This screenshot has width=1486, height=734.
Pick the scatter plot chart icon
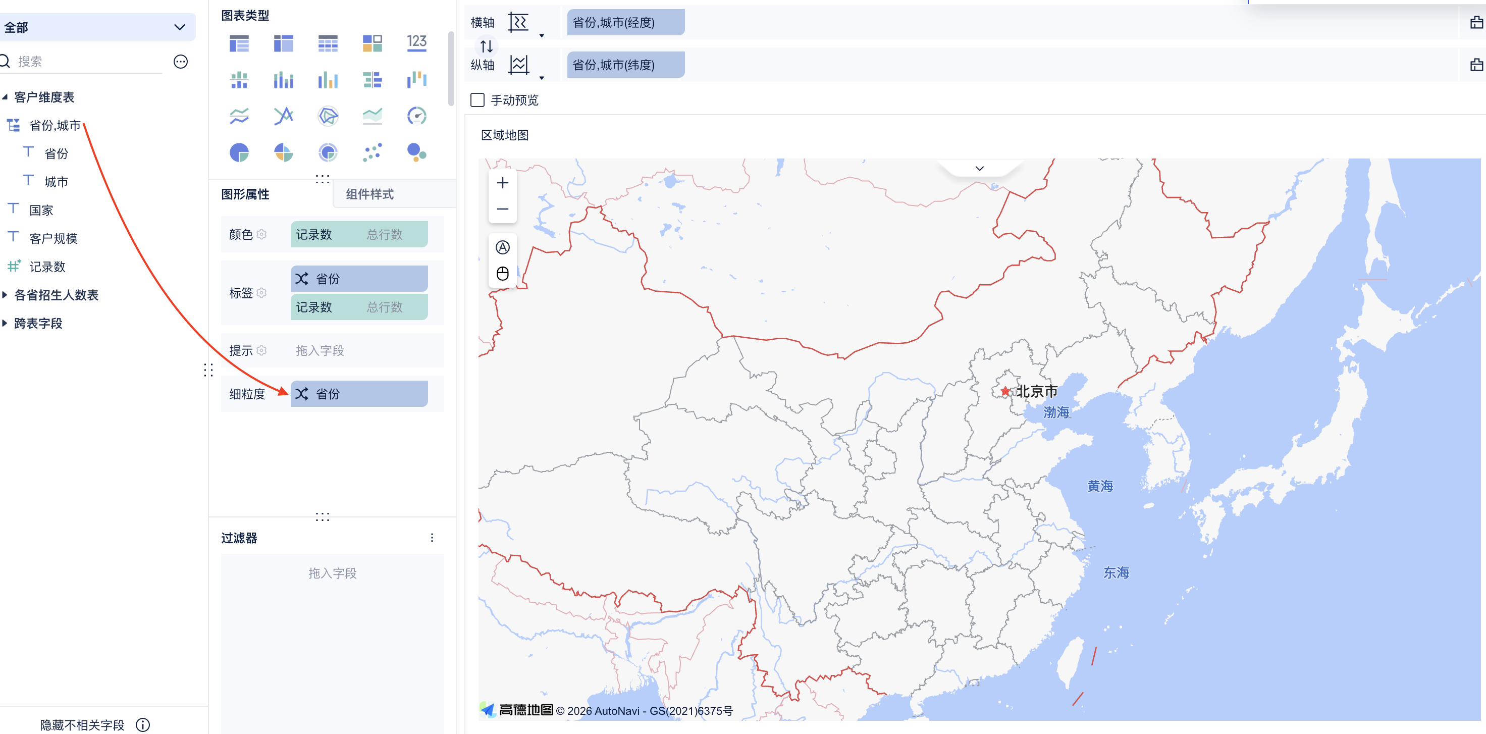[372, 153]
